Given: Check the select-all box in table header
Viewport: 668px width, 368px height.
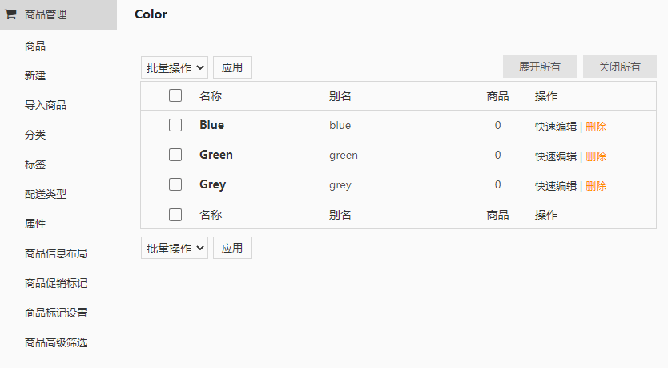Looking at the screenshot, I should 175,95.
